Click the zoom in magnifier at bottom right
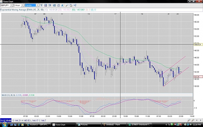The width and height of the screenshot is (203, 127). tap(193, 120)
